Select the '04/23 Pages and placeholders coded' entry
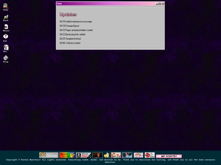 coord(76,30)
